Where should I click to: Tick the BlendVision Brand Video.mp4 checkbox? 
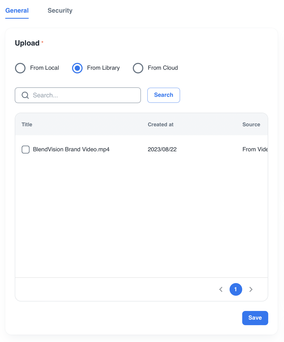point(26,149)
